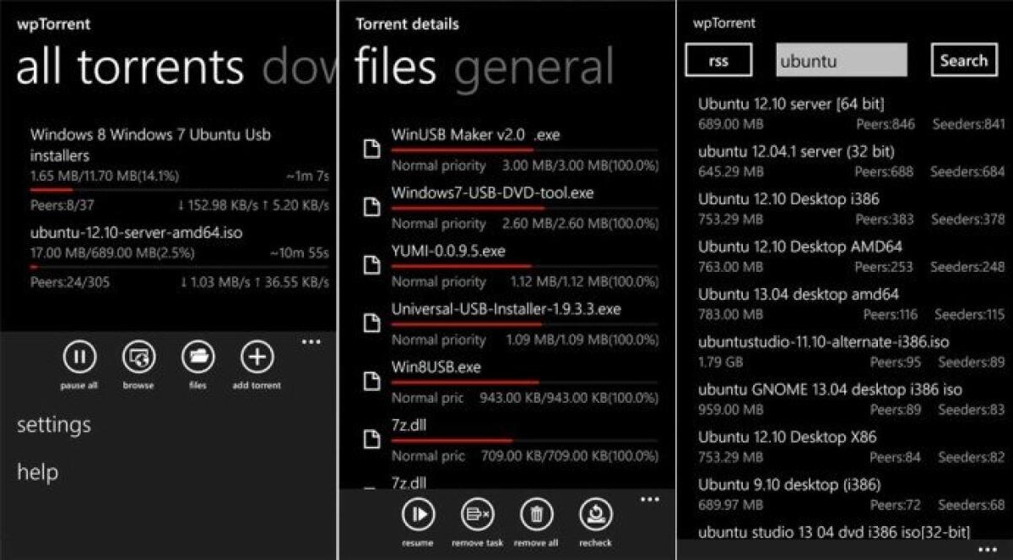1013x560 pixels.
Task: Click the ubuntu search text field
Action: [840, 60]
